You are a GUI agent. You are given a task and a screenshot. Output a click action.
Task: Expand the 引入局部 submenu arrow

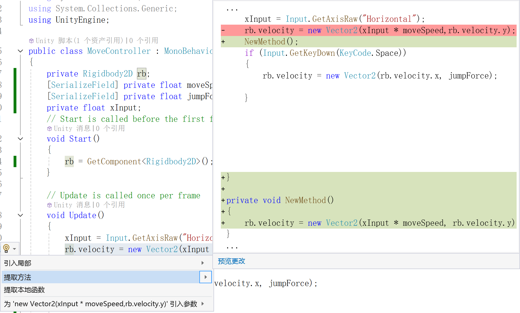point(203,263)
